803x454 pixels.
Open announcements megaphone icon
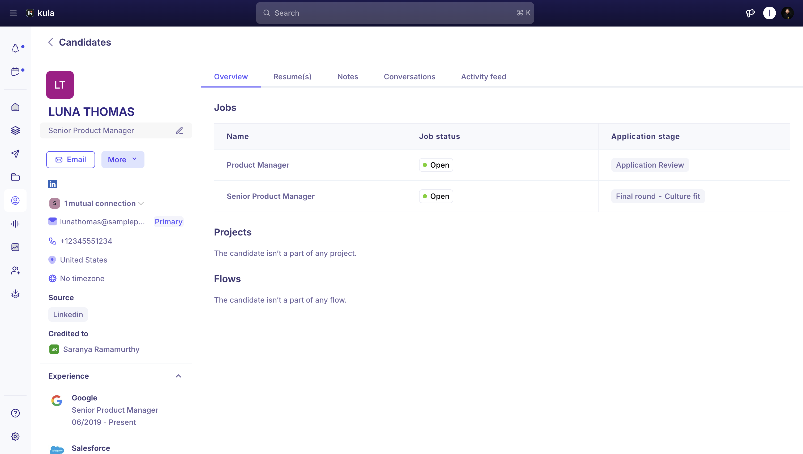pyautogui.click(x=750, y=13)
